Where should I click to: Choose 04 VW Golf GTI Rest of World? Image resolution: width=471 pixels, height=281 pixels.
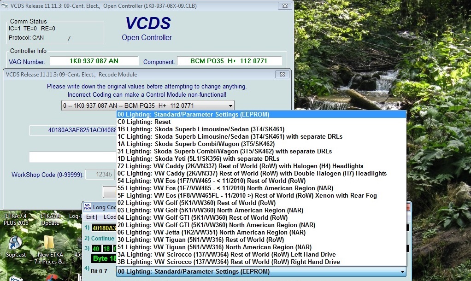(261, 217)
